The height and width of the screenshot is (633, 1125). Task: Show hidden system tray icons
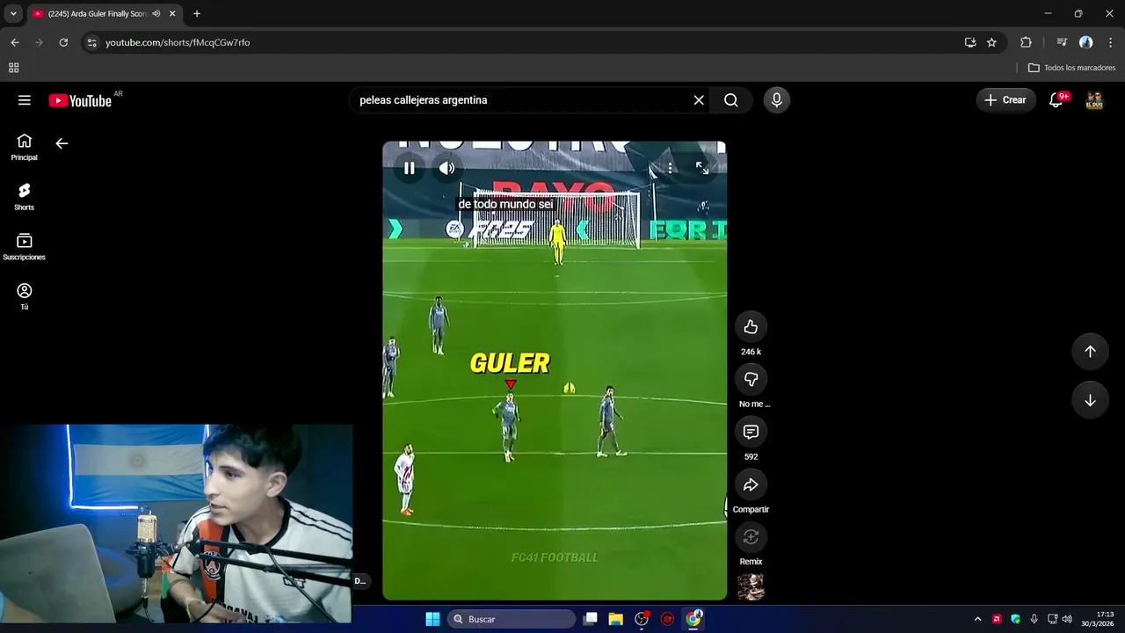[977, 619]
